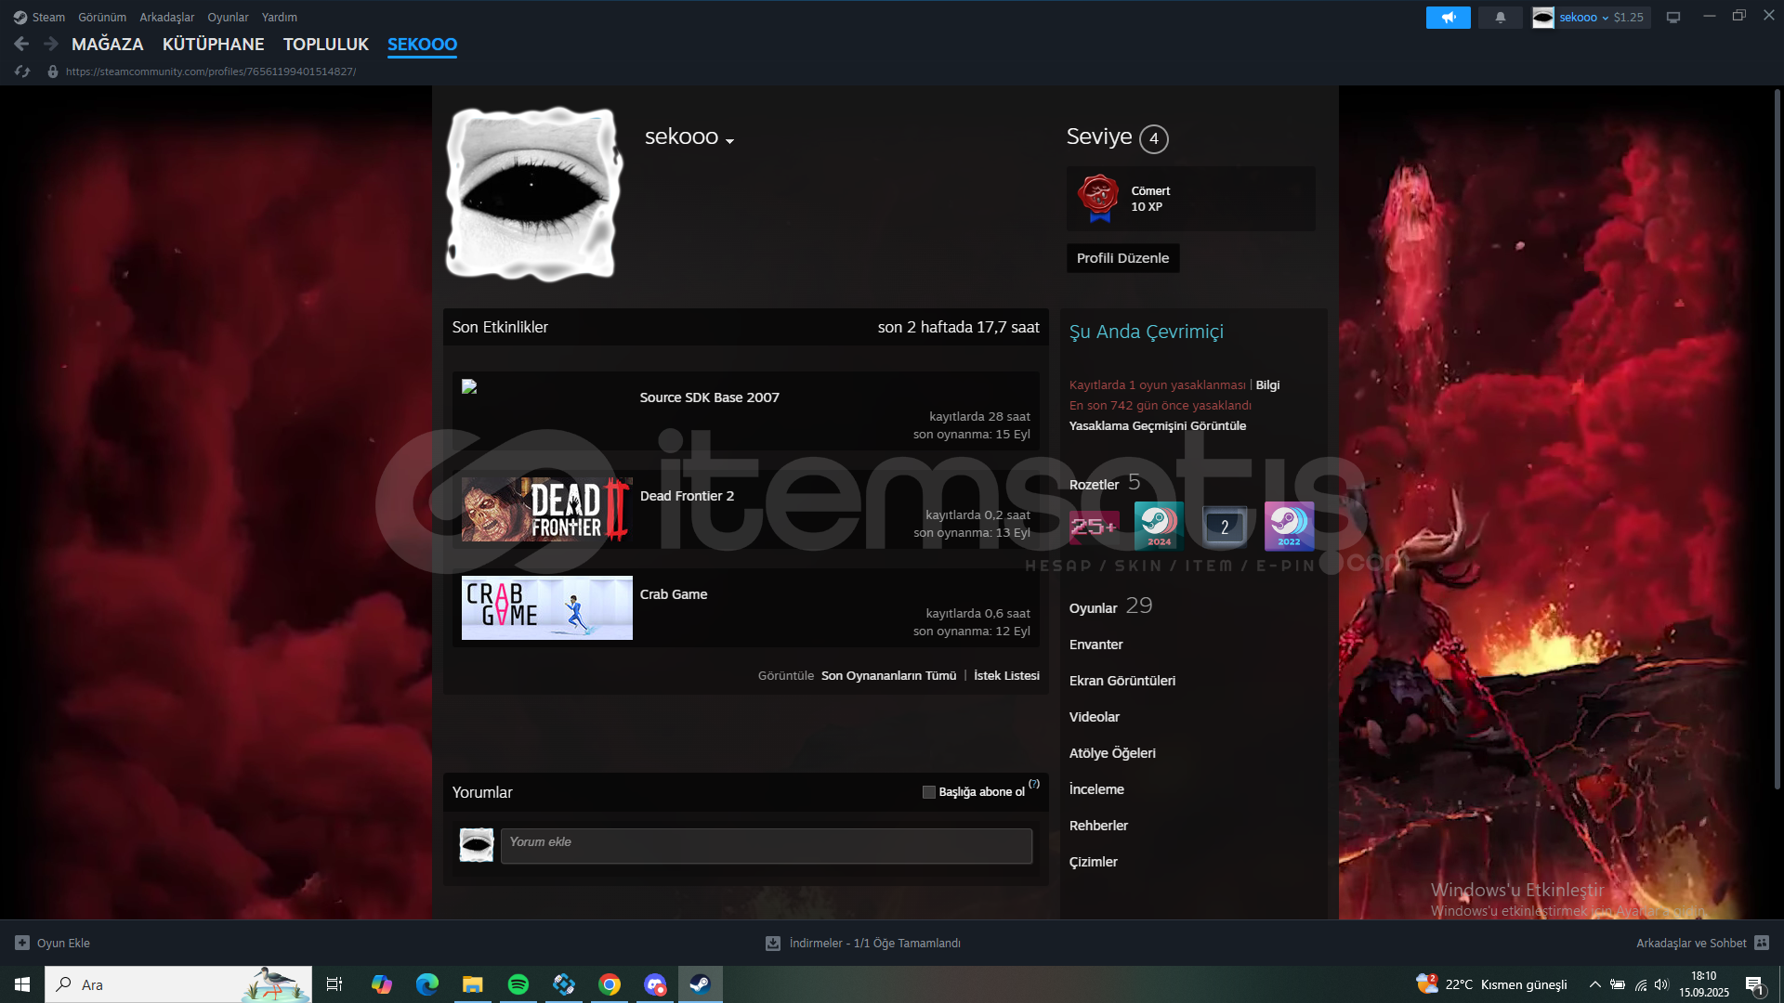
Task: Open the Envanter link
Action: click(x=1096, y=645)
